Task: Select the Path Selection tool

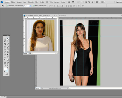Action: [x=5, y=60]
